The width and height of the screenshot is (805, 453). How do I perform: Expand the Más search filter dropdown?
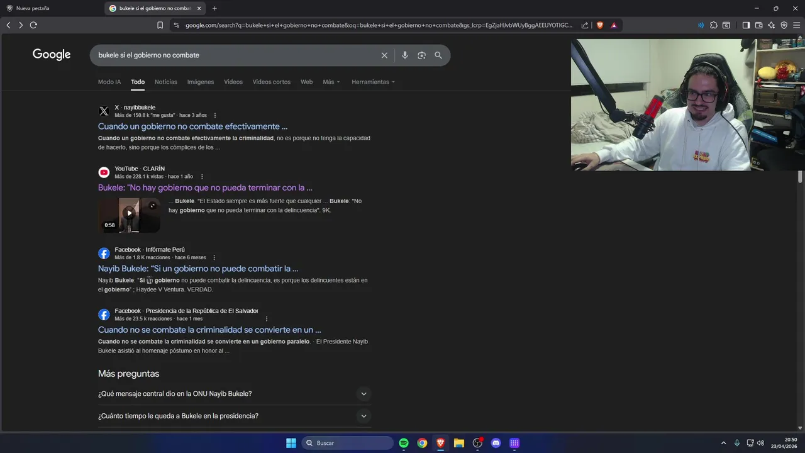click(x=331, y=82)
